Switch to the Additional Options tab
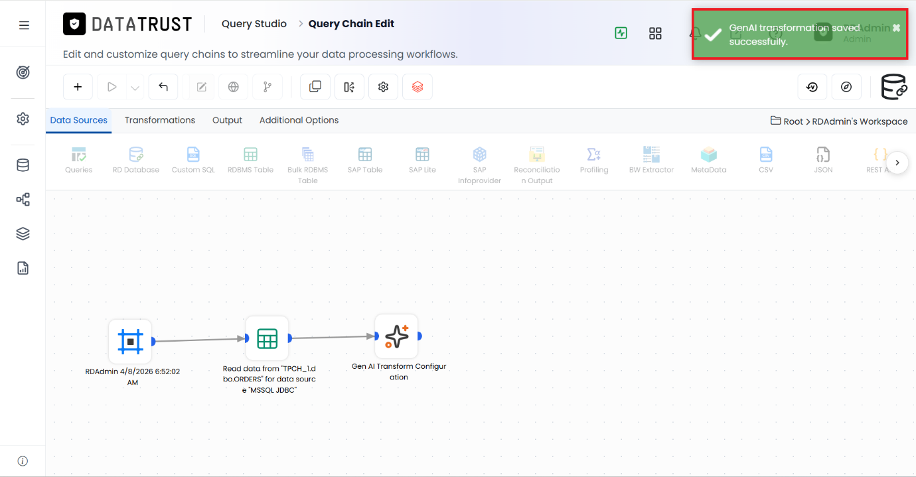 pos(299,120)
